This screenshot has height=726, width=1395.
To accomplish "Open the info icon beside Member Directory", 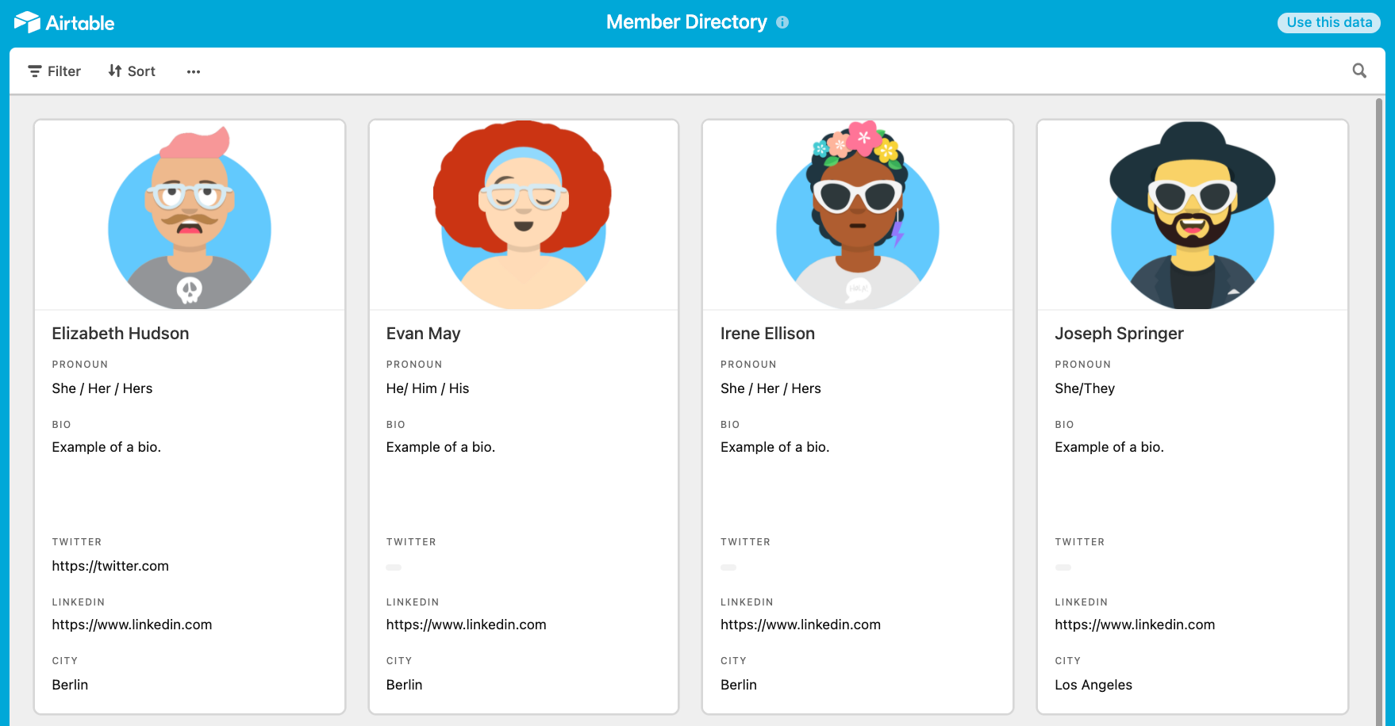I will tap(782, 22).
